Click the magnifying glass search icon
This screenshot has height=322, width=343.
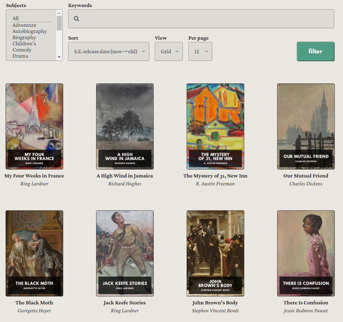[x=76, y=19]
